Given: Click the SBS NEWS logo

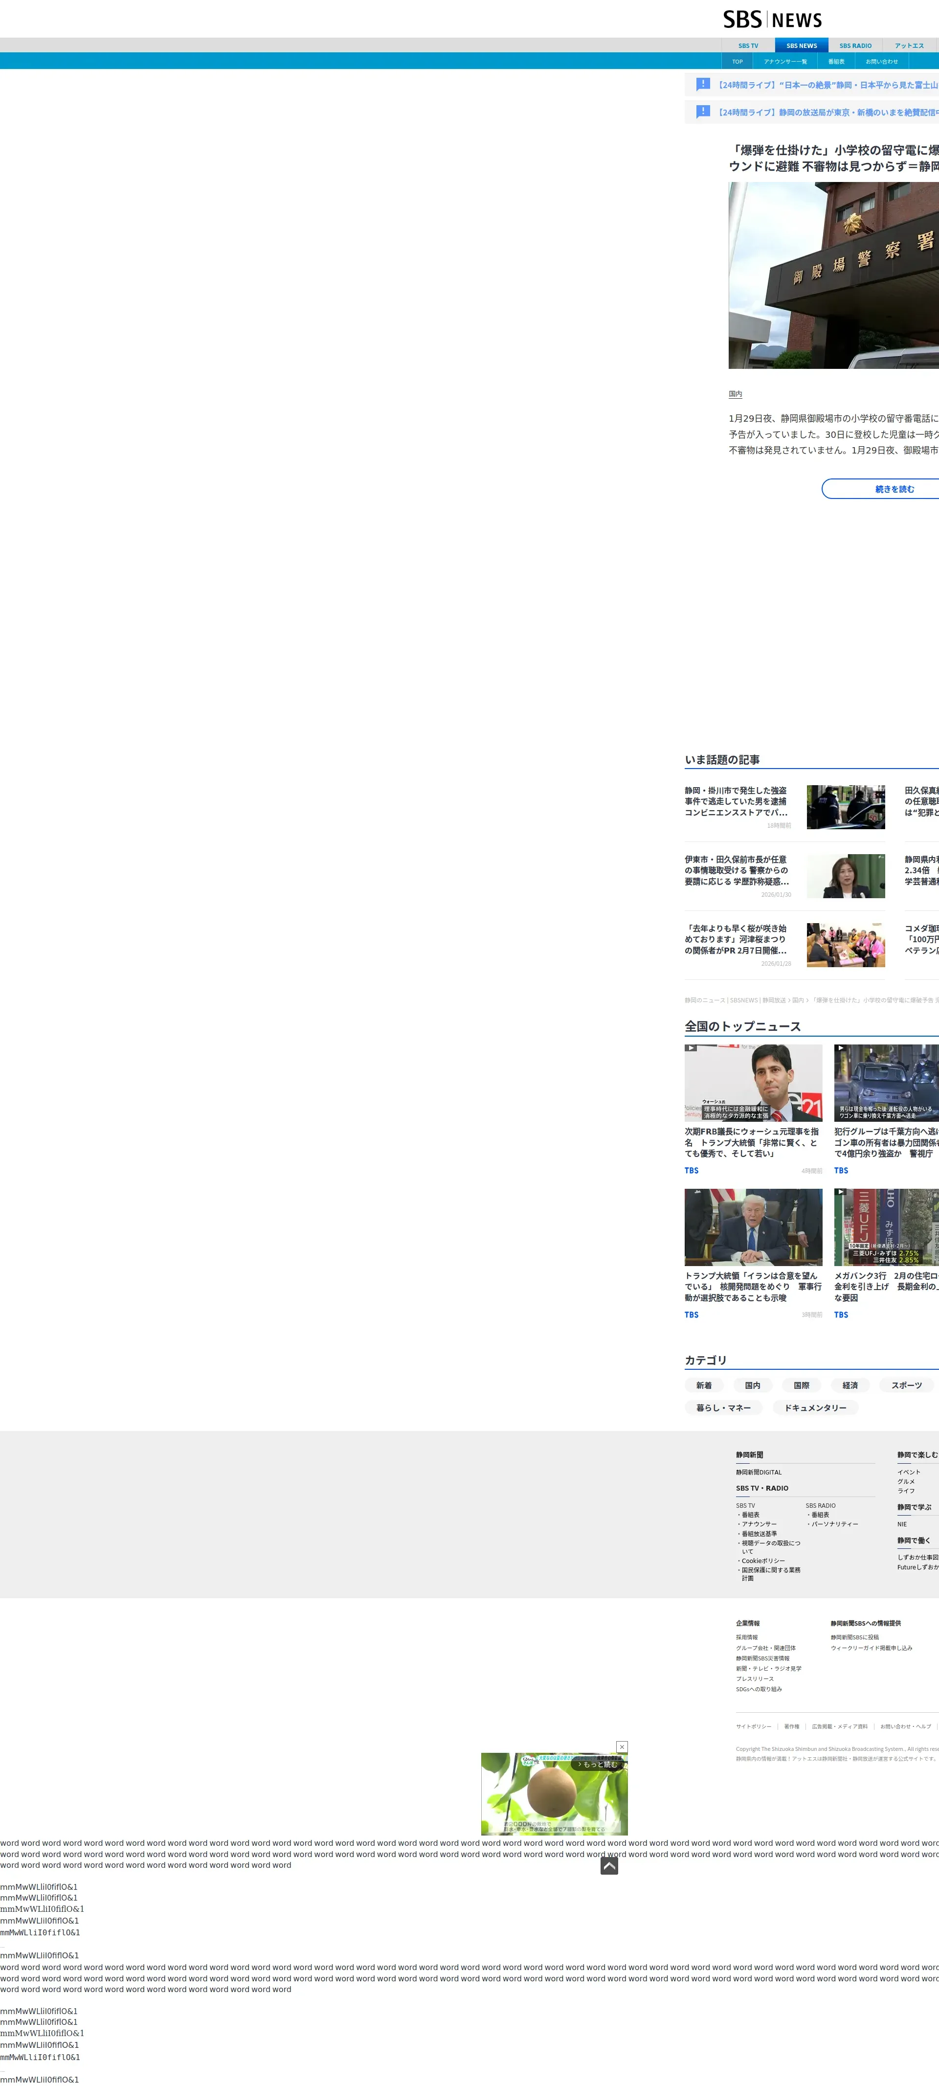Looking at the screenshot, I should pyautogui.click(x=772, y=20).
